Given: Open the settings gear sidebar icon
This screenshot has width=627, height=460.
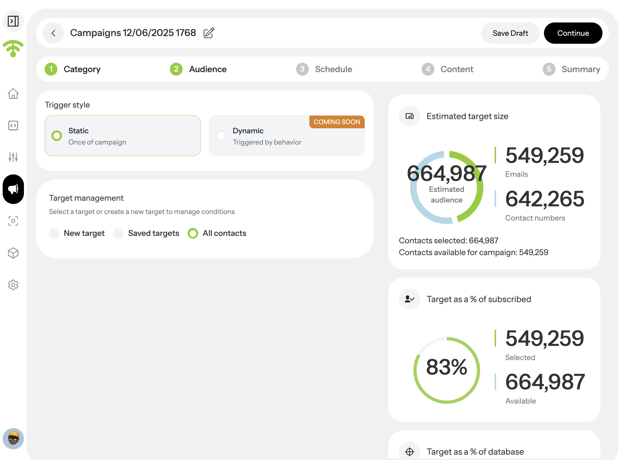Looking at the screenshot, I should 13,285.
